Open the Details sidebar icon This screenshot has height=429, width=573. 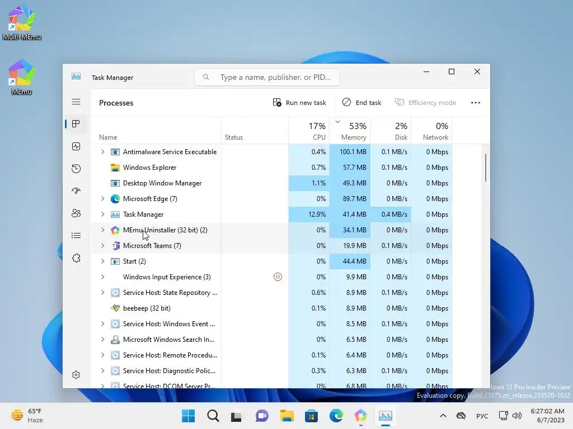[x=76, y=236]
